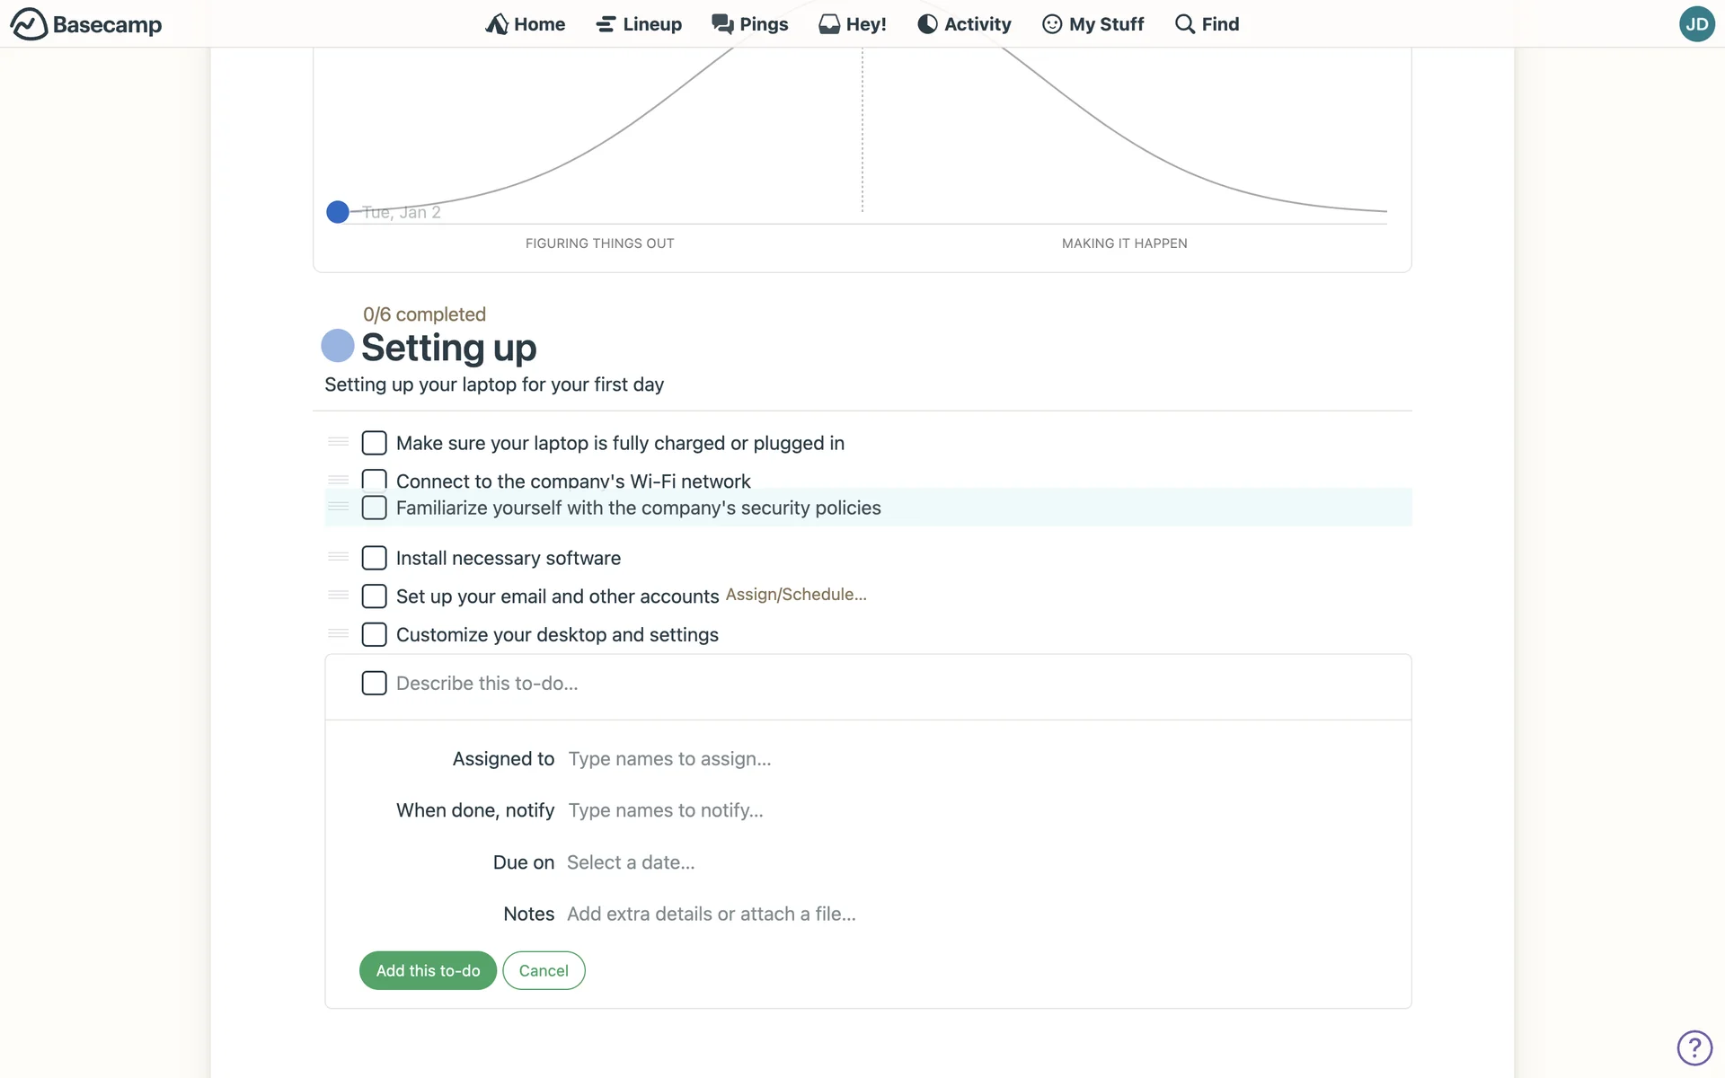Image resolution: width=1725 pixels, height=1078 pixels.
Task: Open When done, notify names field
Action: [666, 810]
